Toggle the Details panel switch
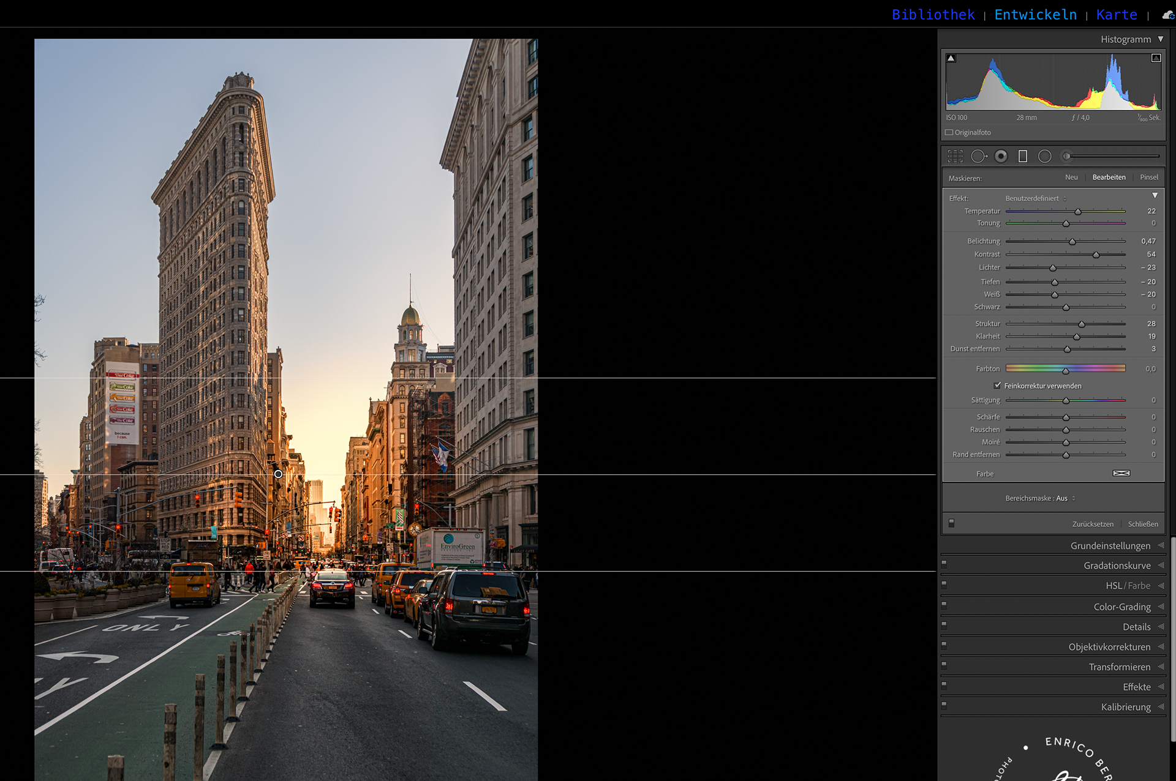The image size is (1176, 781). (944, 625)
